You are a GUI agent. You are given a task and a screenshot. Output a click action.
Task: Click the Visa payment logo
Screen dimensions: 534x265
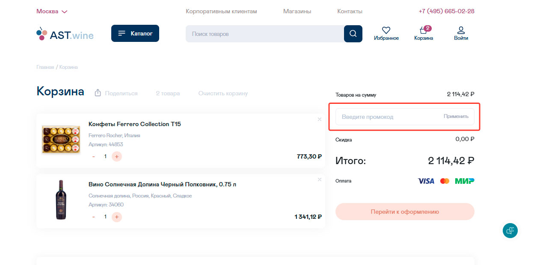coord(426,181)
